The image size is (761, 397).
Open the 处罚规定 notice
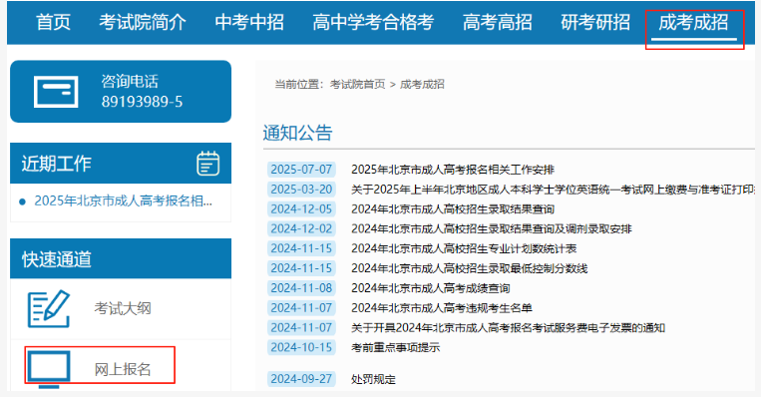tap(373, 379)
